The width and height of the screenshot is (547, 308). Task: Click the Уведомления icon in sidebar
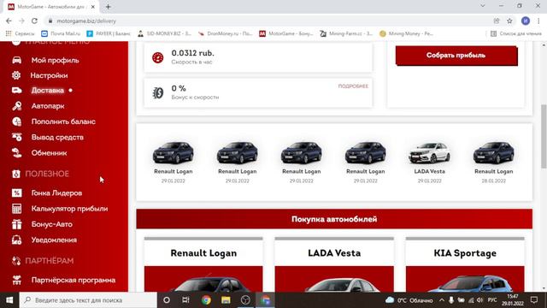pos(16,240)
